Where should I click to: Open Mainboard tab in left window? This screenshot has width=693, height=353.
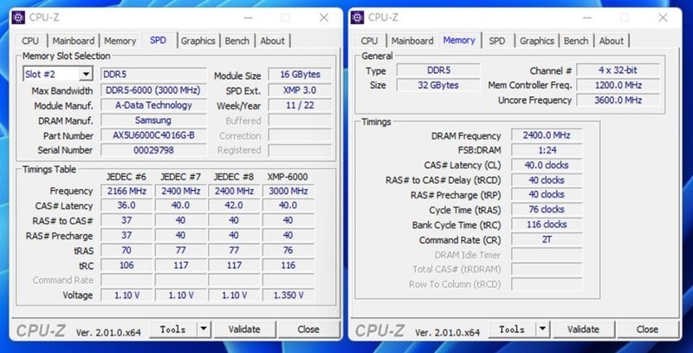74,41
